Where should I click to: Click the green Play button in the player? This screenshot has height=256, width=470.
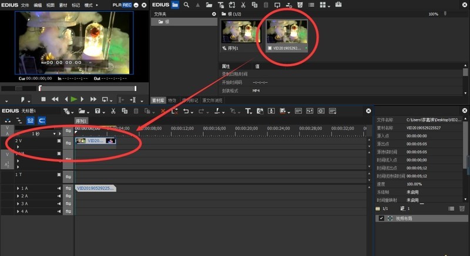(73, 100)
